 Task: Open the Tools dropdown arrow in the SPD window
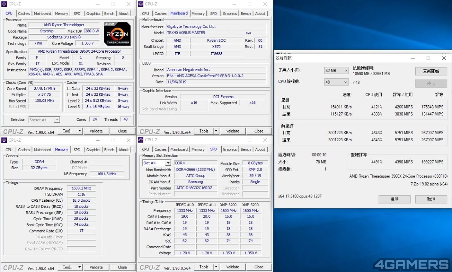(x=216, y=267)
